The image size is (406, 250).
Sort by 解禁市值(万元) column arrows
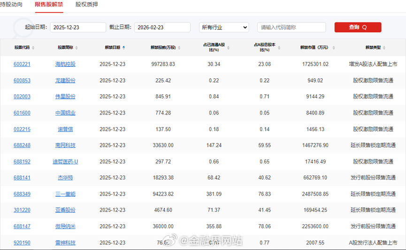point(334,48)
